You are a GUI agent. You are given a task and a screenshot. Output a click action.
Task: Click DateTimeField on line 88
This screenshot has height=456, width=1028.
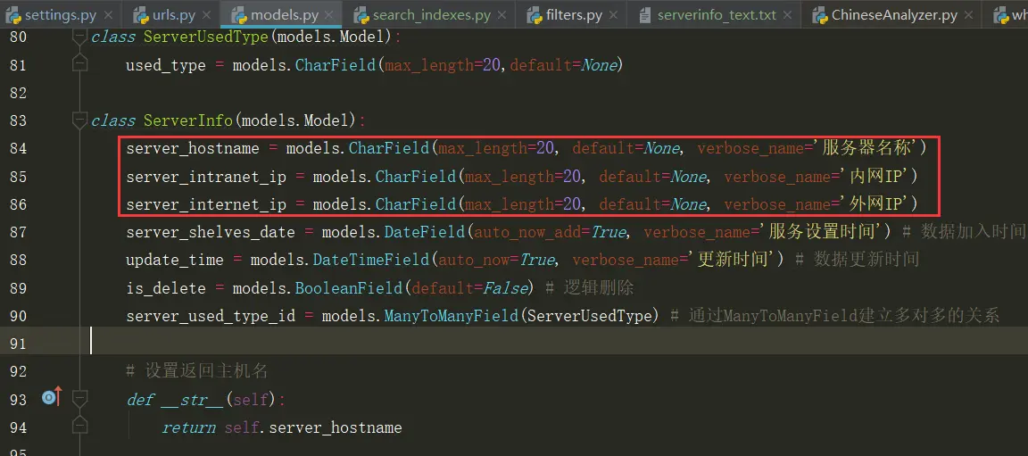click(x=371, y=260)
